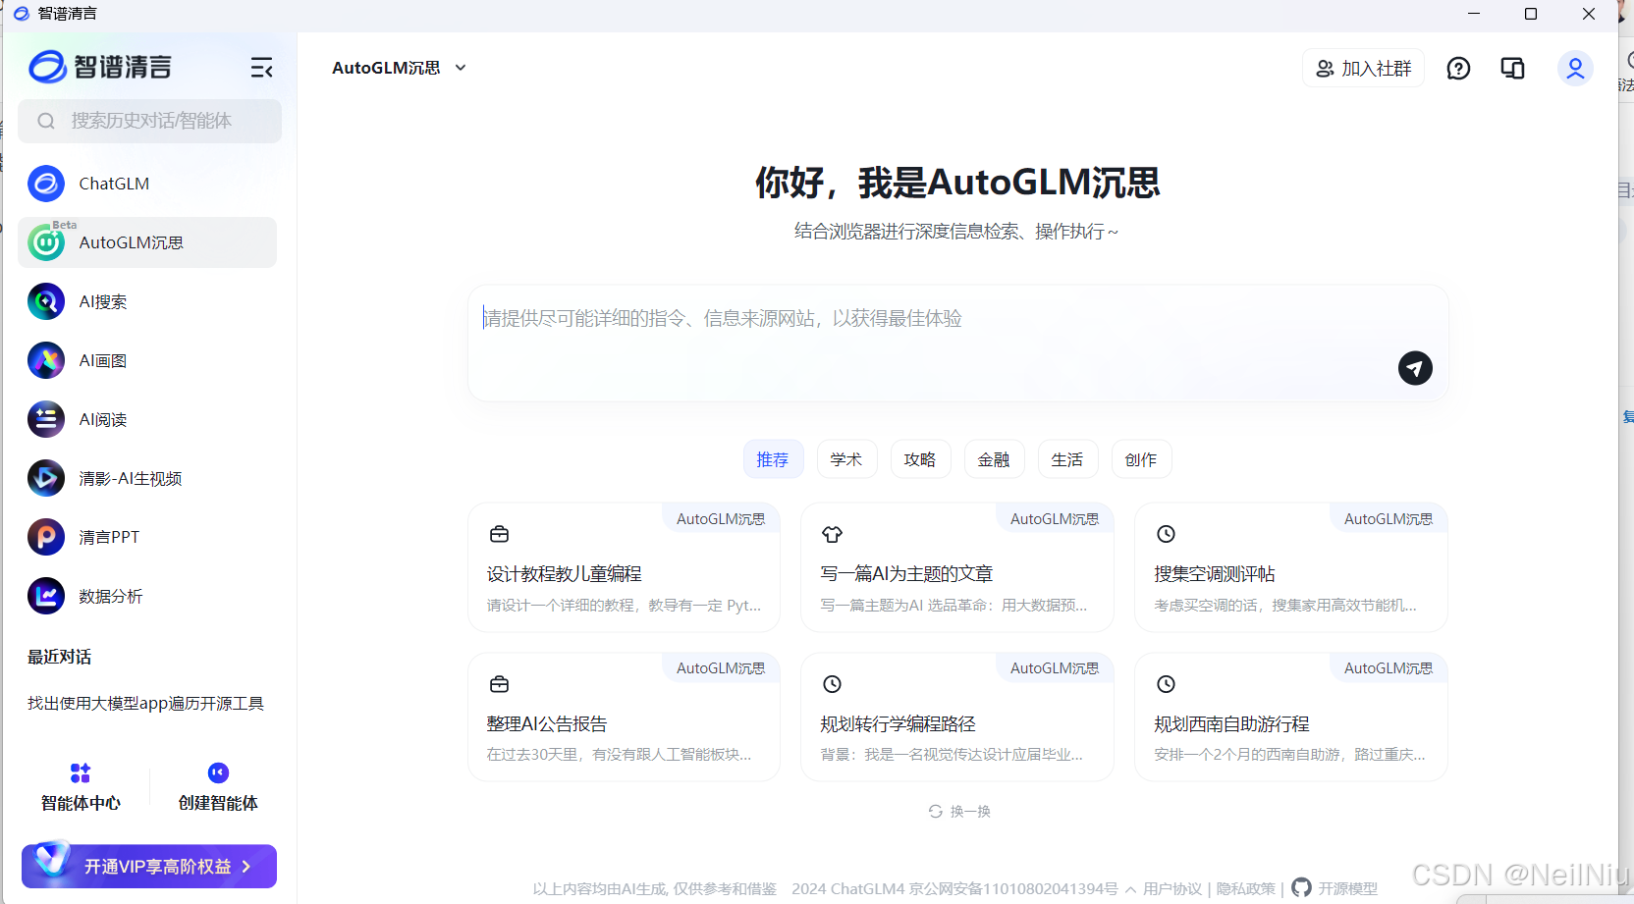
Task: Open AI阅读 agent
Action: pyautogui.click(x=147, y=419)
